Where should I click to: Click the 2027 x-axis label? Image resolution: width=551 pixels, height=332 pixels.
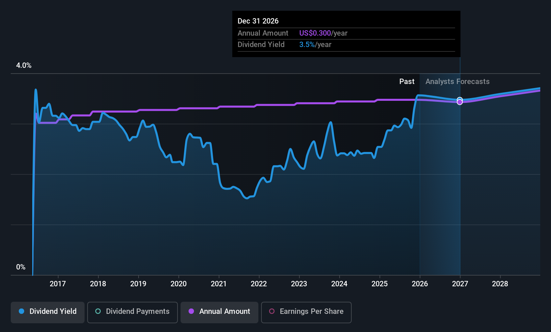[460, 284]
